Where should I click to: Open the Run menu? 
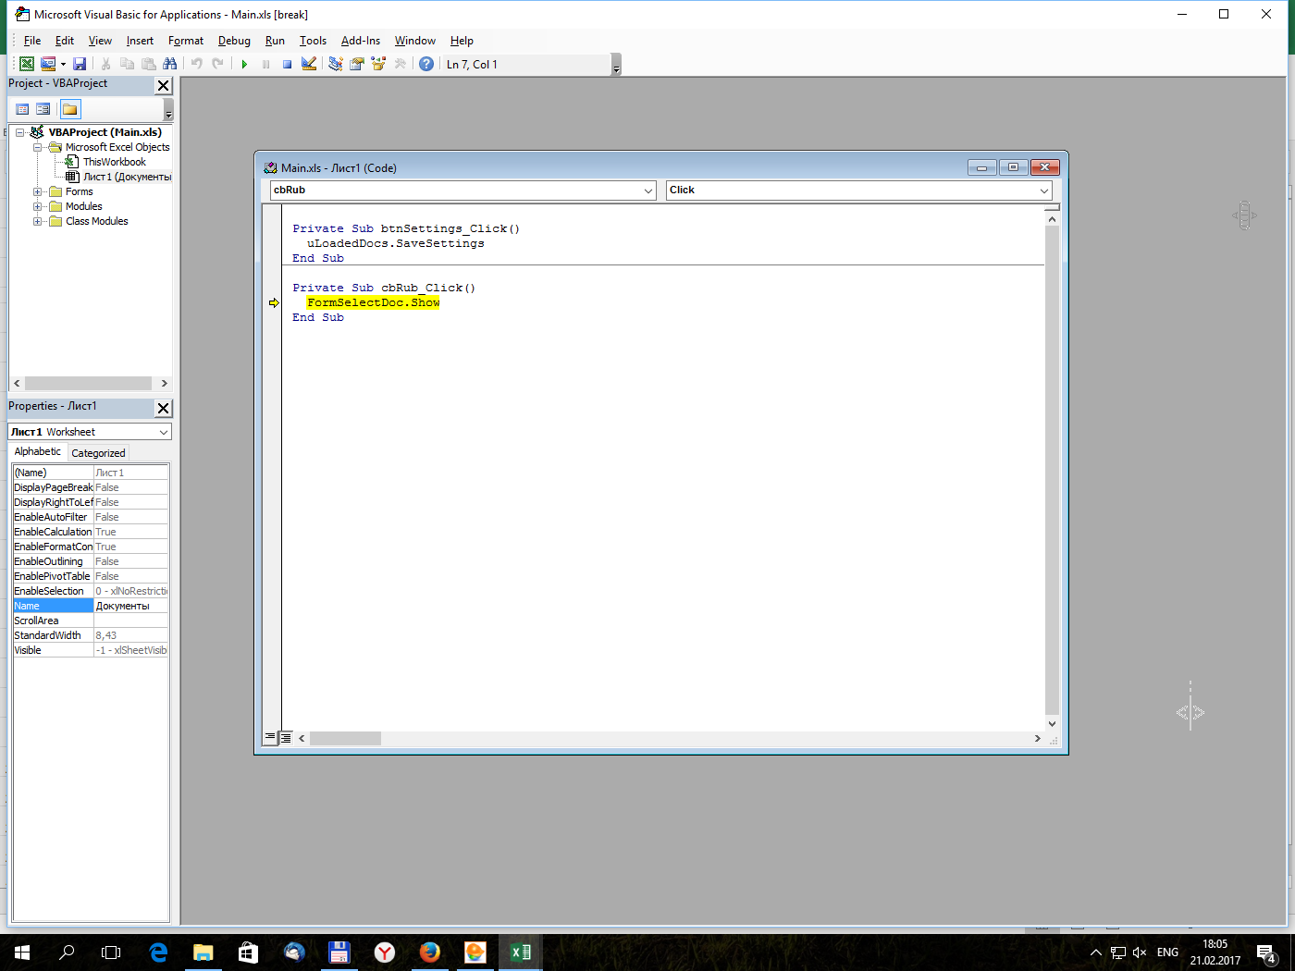click(275, 41)
